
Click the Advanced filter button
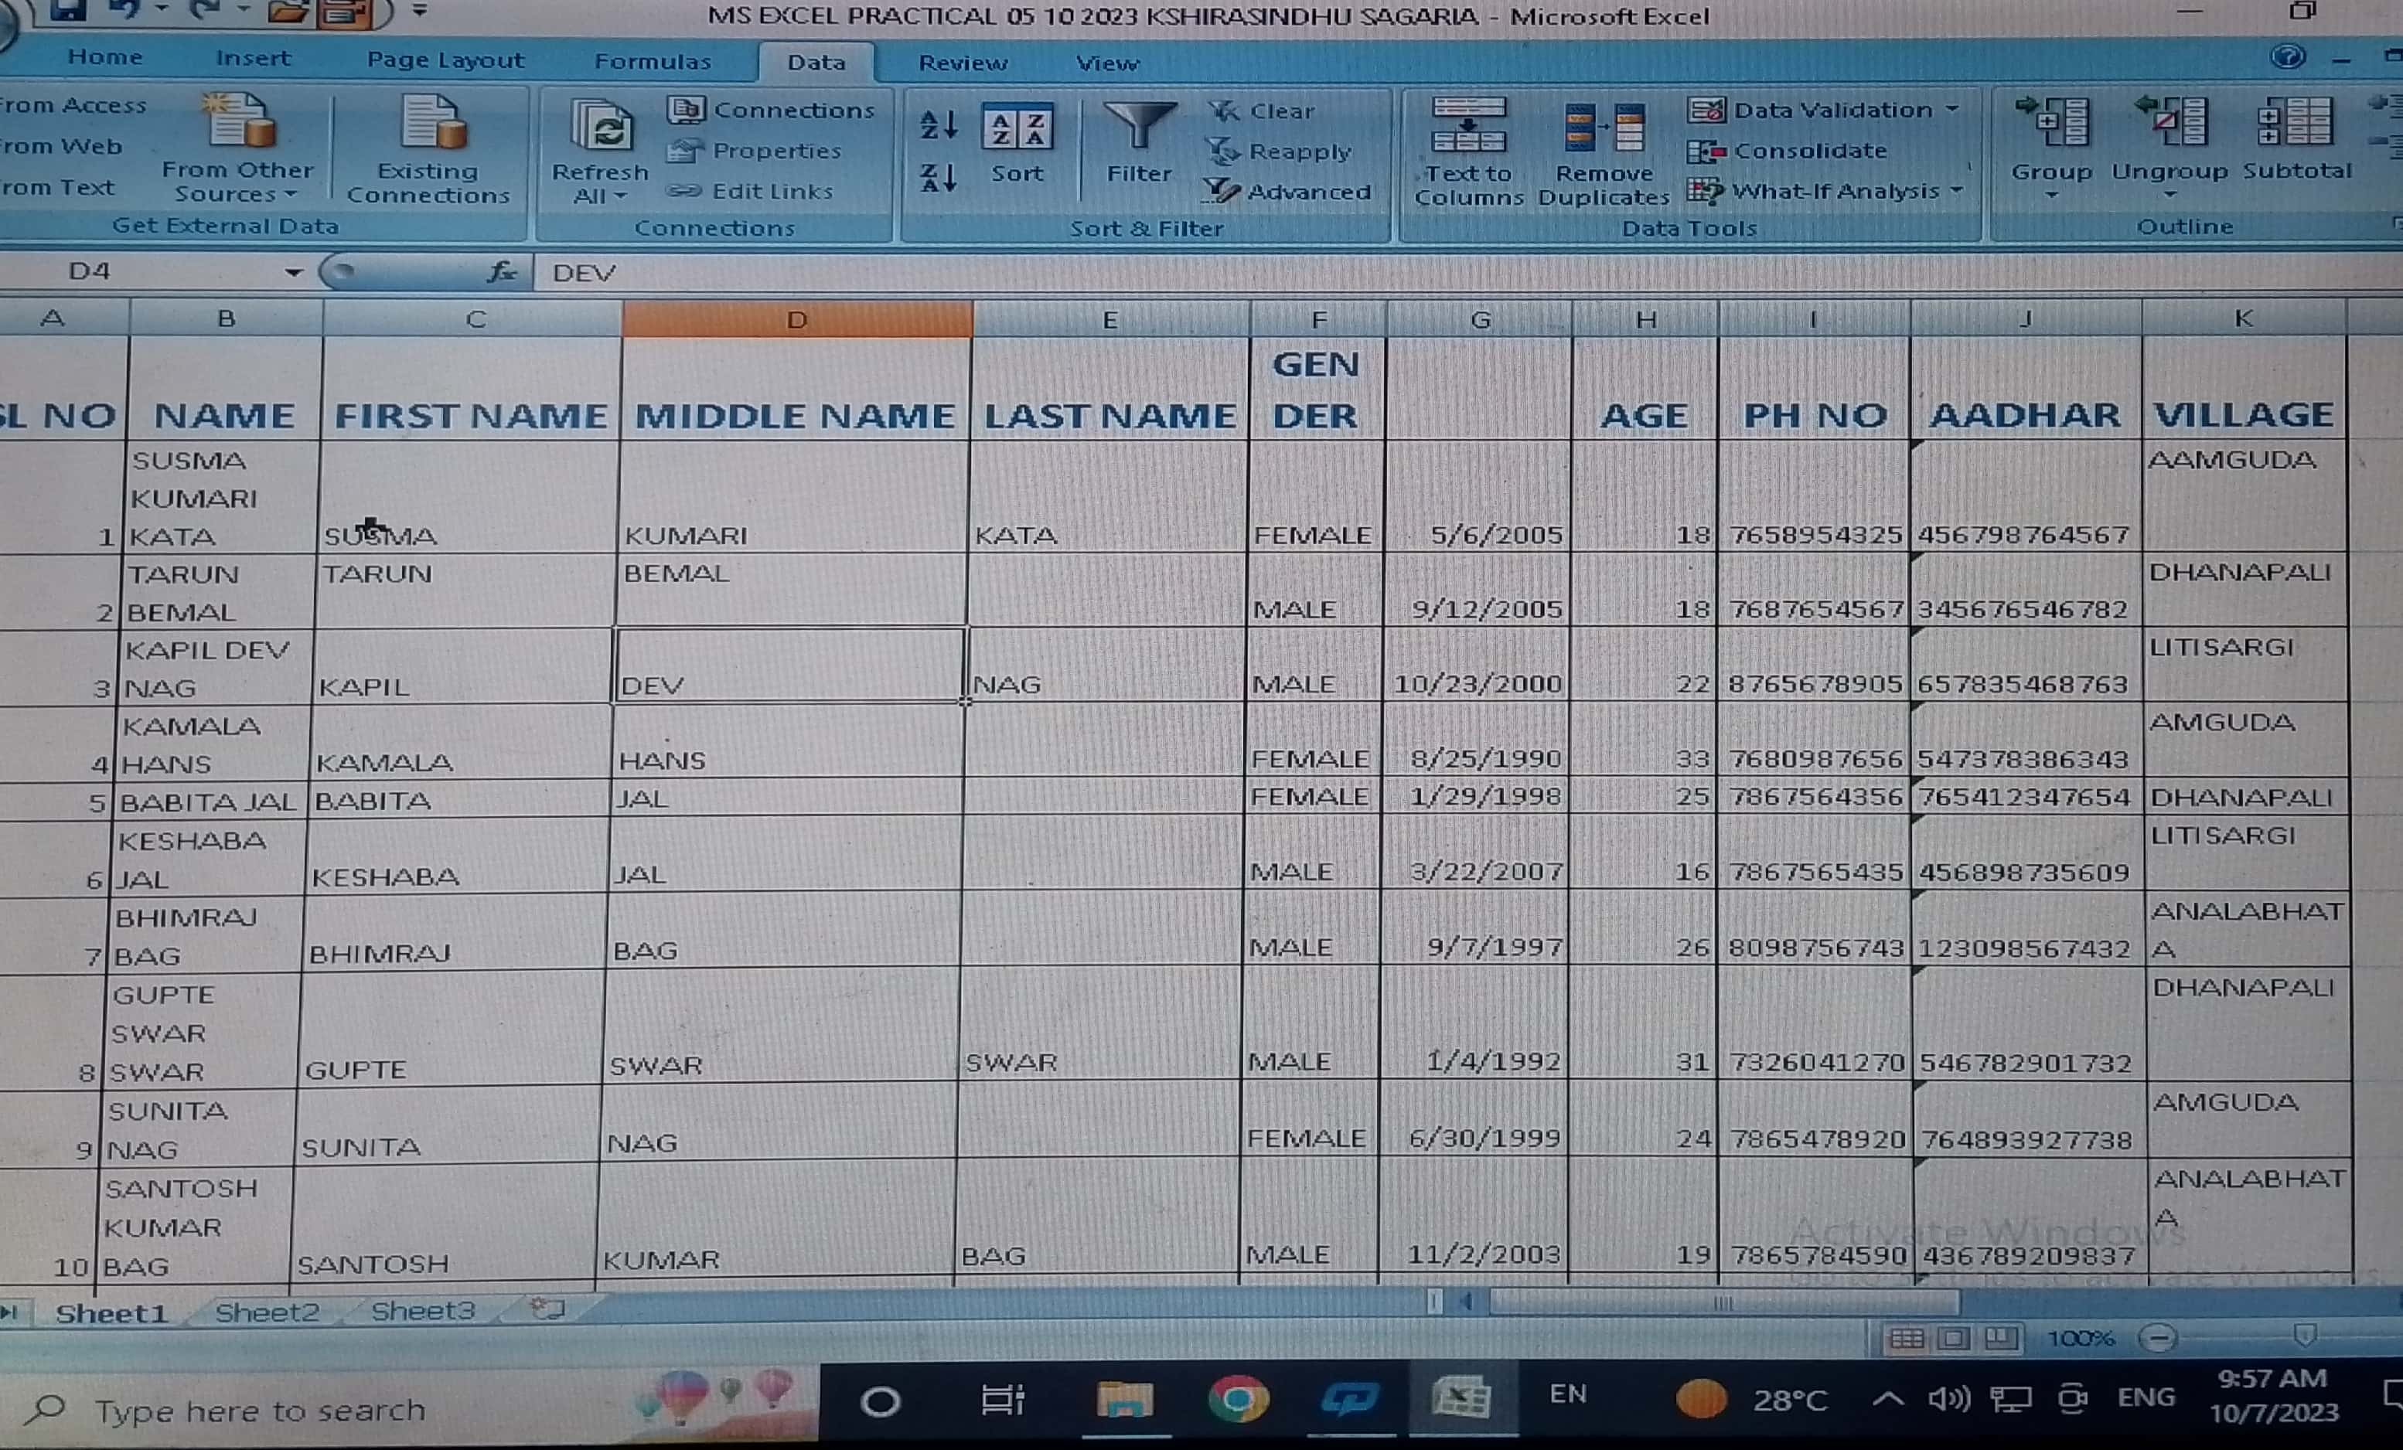[1288, 192]
